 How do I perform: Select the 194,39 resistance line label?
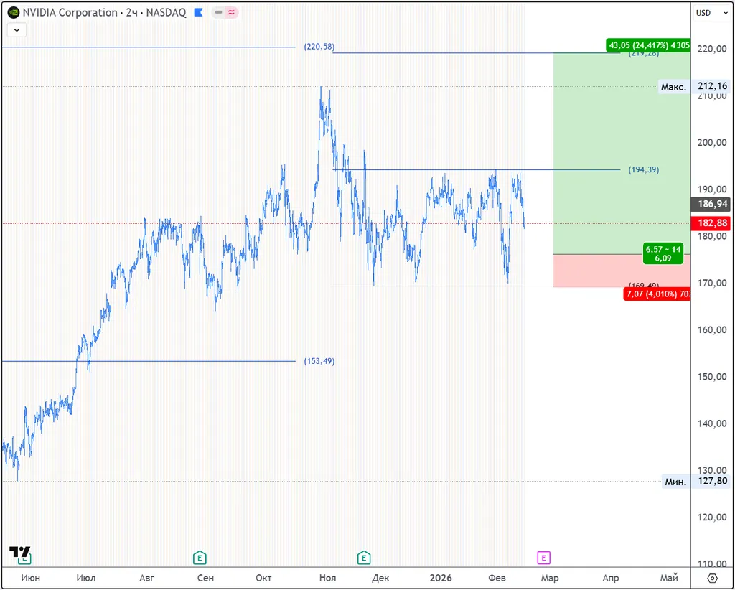tap(643, 170)
